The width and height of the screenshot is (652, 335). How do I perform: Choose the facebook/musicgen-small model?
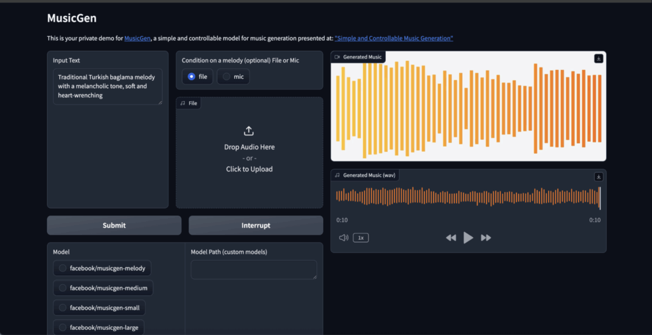63,308
